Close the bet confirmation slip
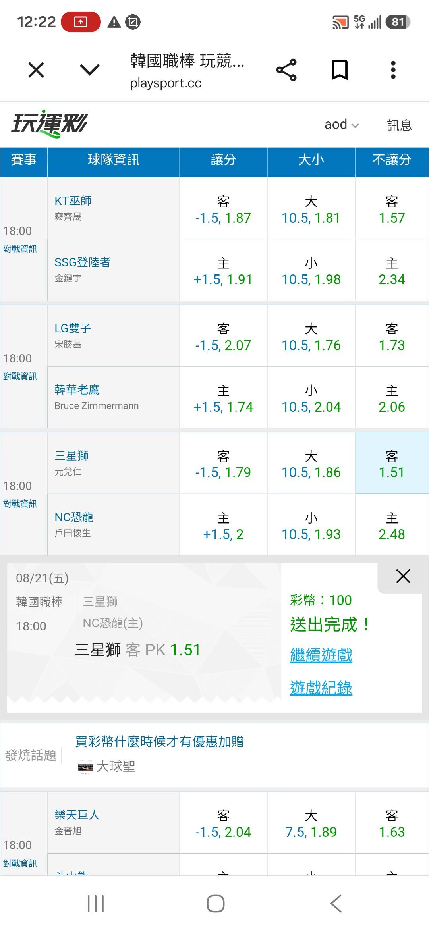The width and height of the screenshot is (429, 929). (x=403, y=576)
